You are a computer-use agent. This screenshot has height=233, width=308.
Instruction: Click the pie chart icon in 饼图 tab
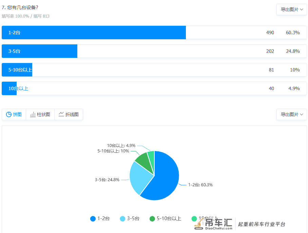coord(8,114)
